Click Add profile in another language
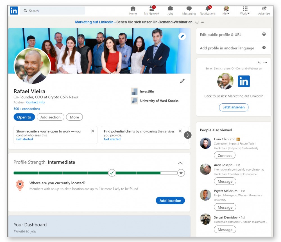Viewport: 281px width, 242px height. [227, 48]
